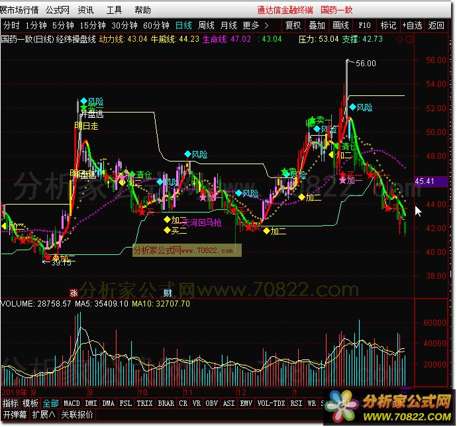Switch indicator to DMI
The image size is (457, 427).
tap(91, 403)
